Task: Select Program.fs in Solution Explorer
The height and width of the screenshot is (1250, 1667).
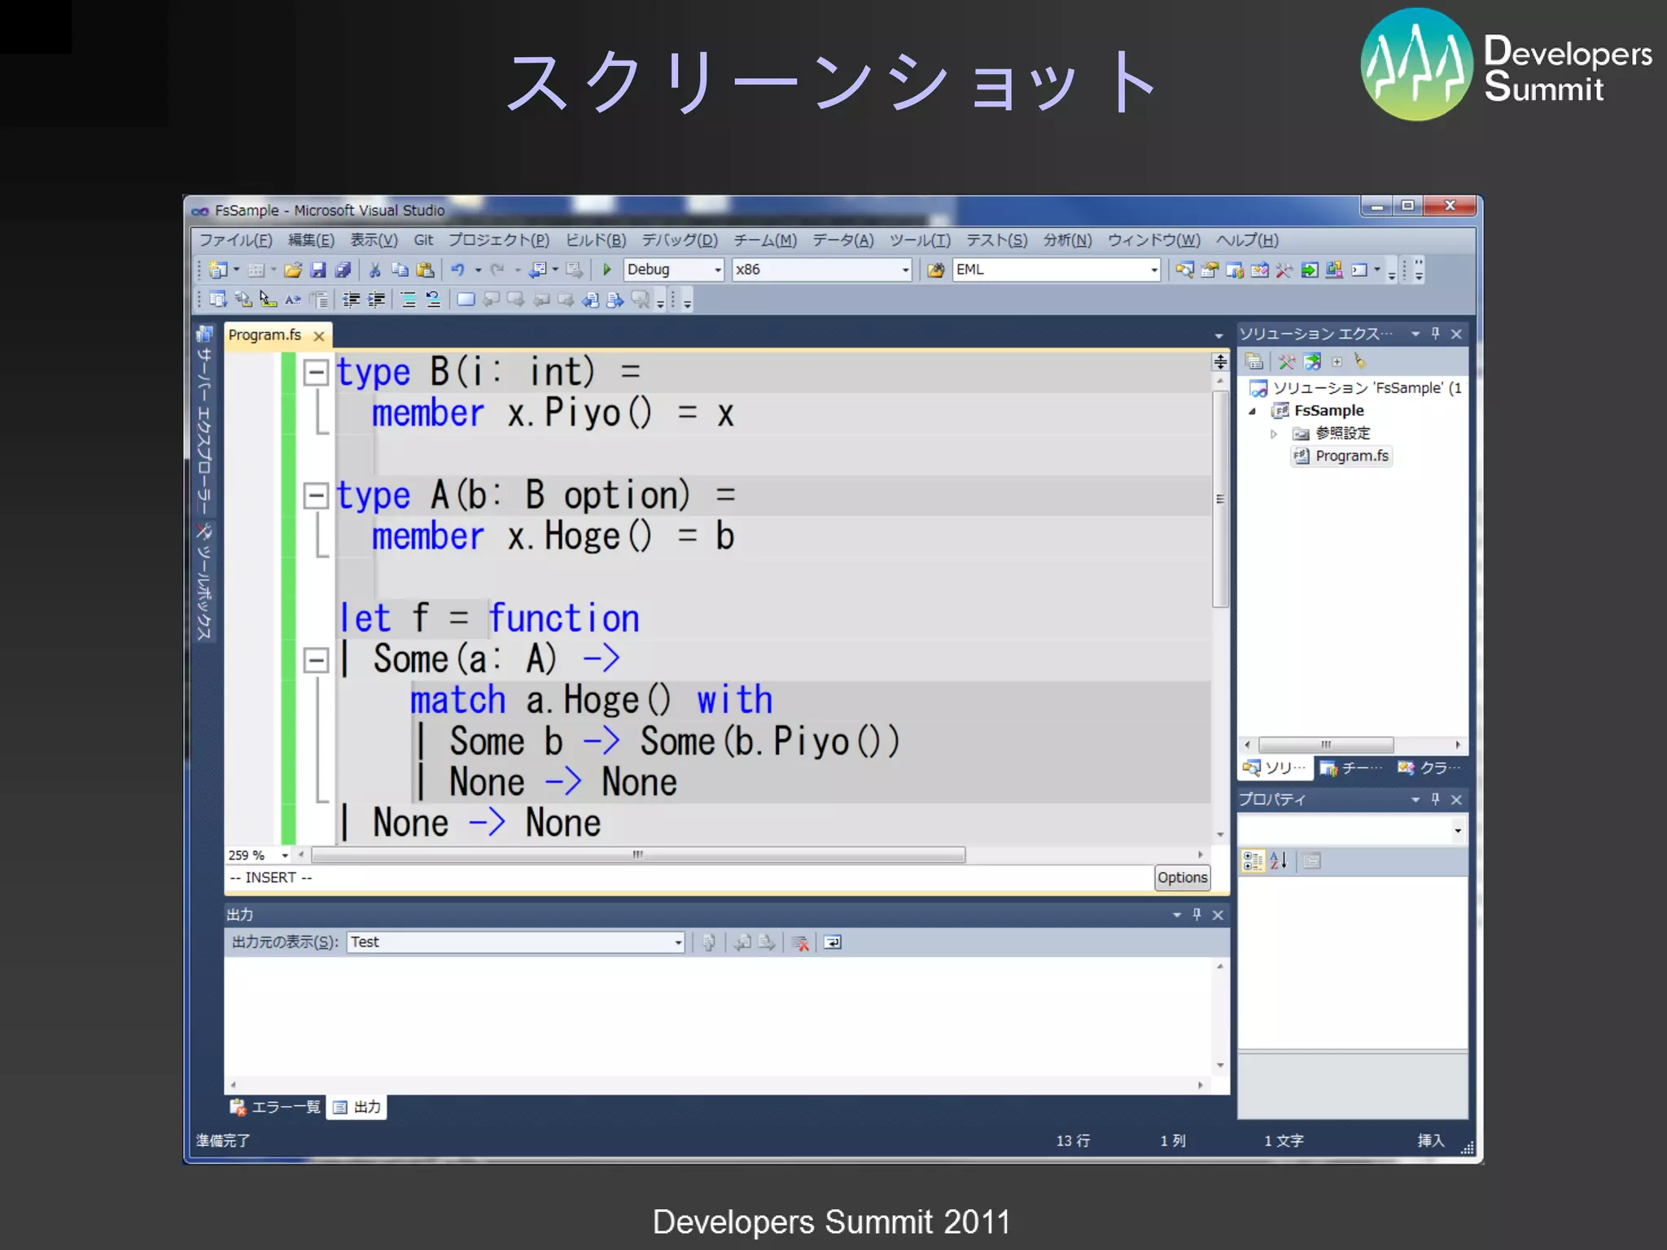Action: click(x=1351, y=456)
